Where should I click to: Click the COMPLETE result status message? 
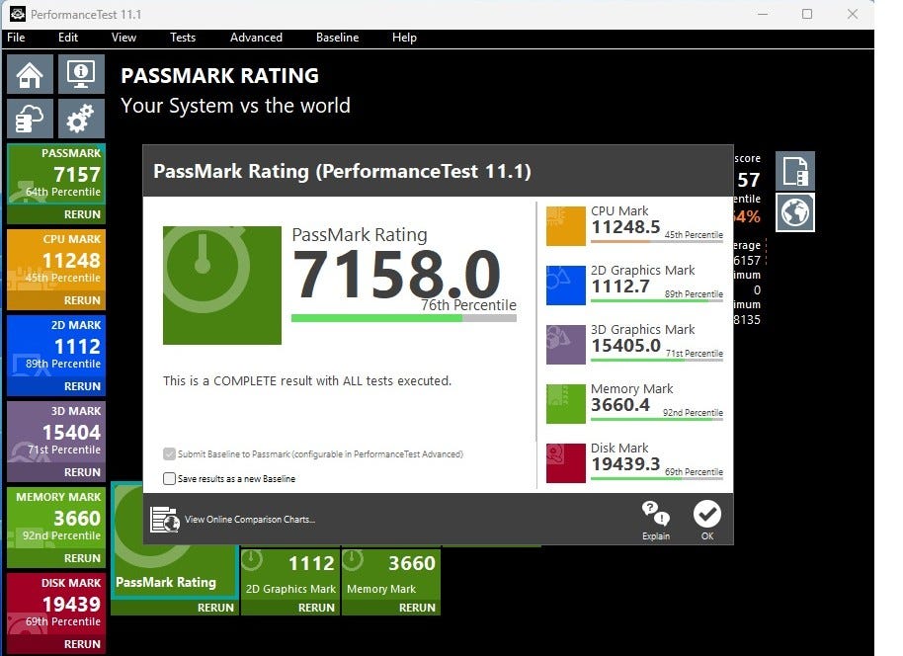(x=307, y=380)
